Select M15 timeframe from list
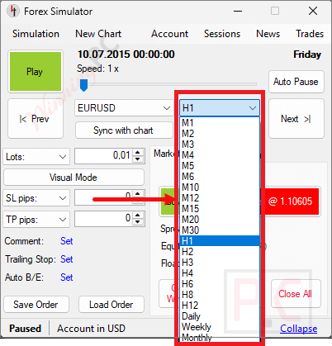The width and height of the screenshot is (332, 346). pos(220,209)
